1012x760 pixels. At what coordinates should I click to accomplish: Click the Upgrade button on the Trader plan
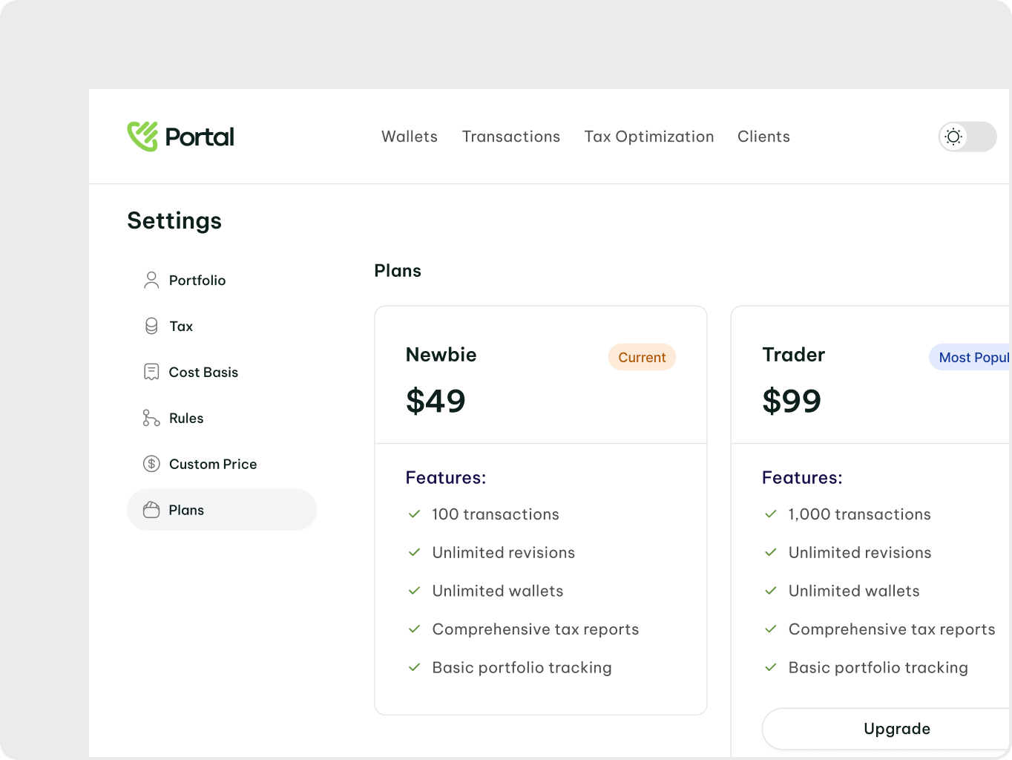(x=896, y=729)
